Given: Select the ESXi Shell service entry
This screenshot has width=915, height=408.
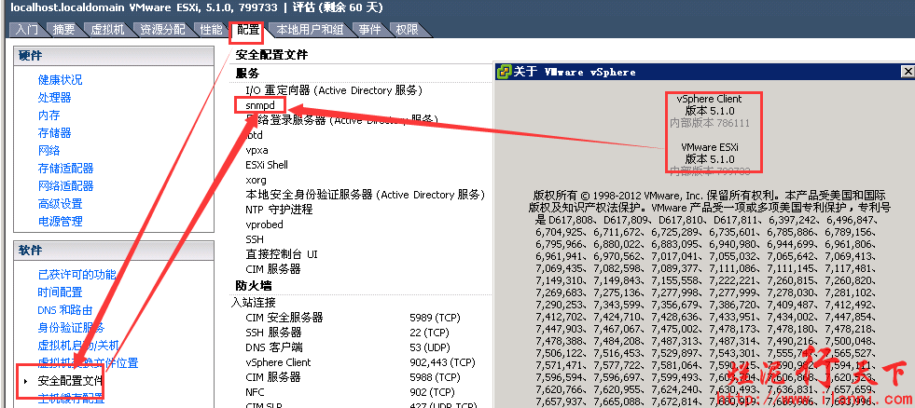Looking at the screenshot, I should click(x=267, y=165).
